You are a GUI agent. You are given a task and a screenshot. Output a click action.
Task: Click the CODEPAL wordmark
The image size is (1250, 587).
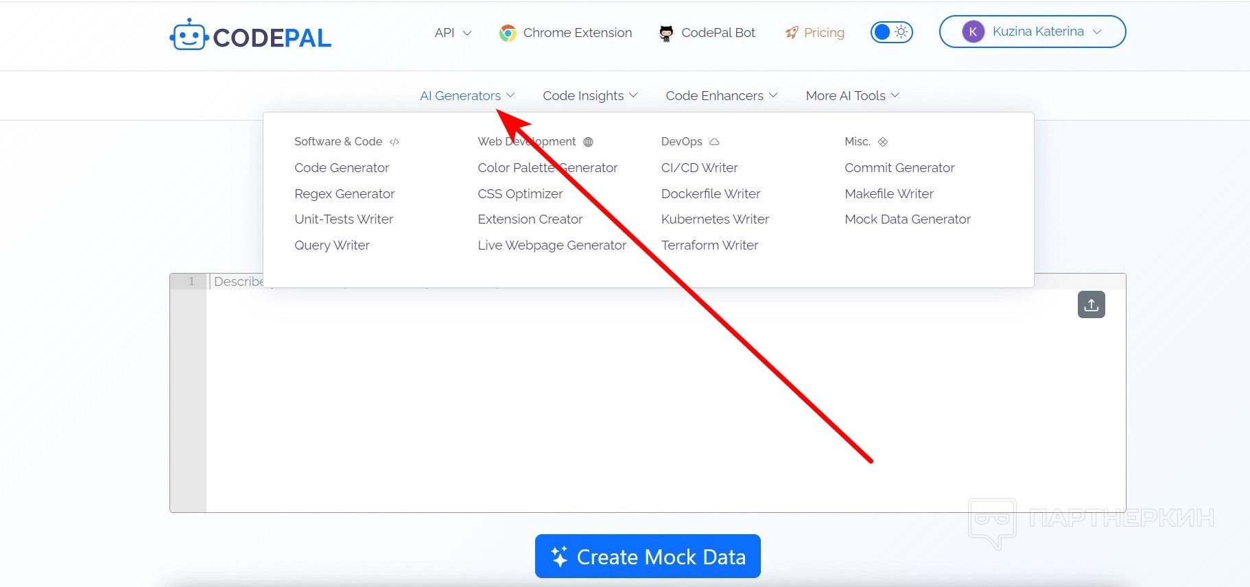point(272,38)
